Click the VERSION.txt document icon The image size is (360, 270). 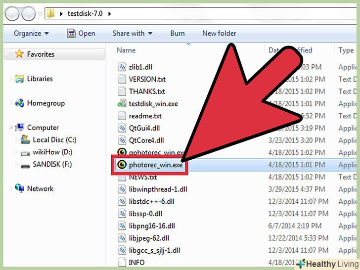[122, 79]
